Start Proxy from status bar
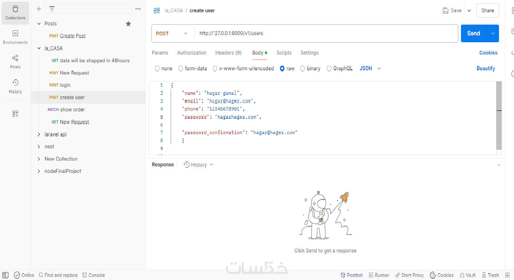The height and width of the screenshot is (280, 514). [409, 275]
